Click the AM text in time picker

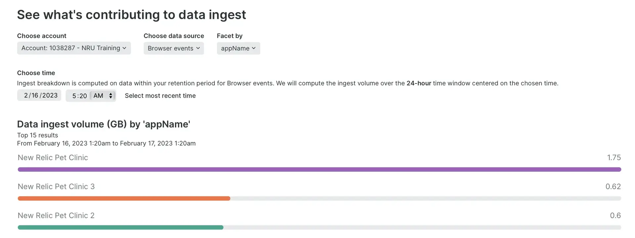(98, 96)
